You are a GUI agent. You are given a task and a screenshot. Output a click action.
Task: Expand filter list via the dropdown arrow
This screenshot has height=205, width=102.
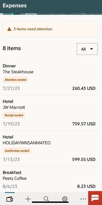(92, 49)
